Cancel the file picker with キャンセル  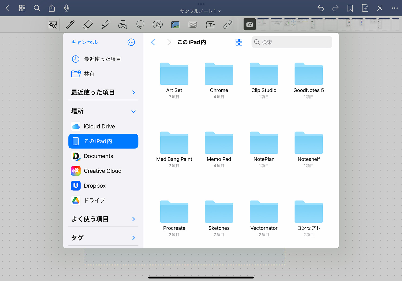click(x=84, y=42)
